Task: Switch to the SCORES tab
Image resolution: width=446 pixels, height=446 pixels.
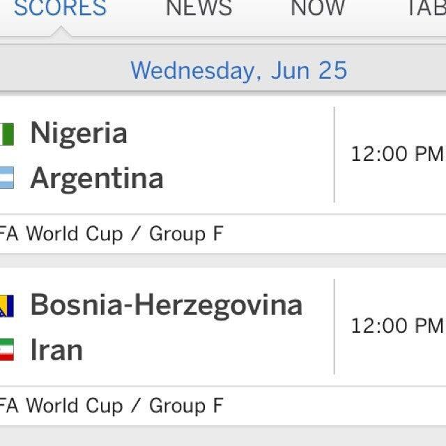Action: (60, 8)
